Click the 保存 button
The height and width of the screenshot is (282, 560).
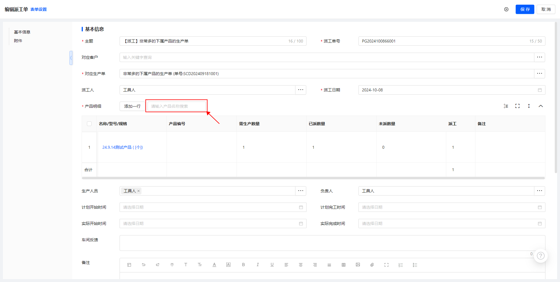[525, 9]
